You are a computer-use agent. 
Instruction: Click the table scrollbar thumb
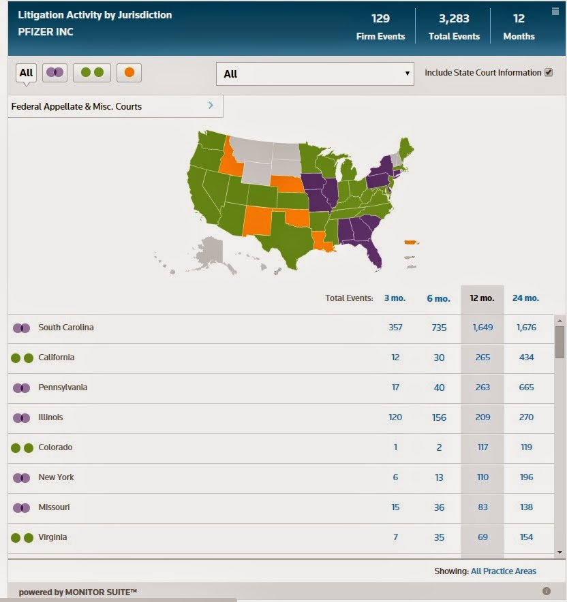[560, 342]
